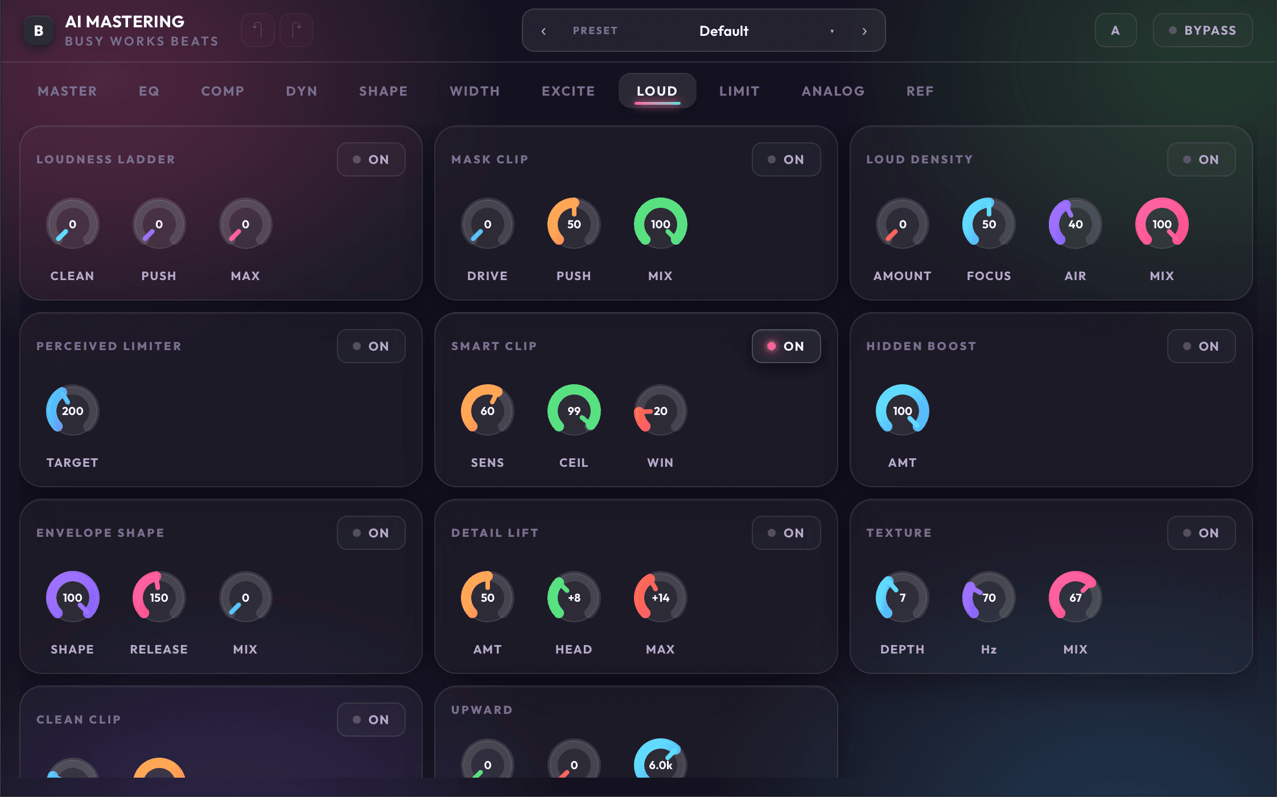The height and width of the screenshot is (797, 1277).
Task: Click Loud Density FOCUS knob
Action: [x=989, y=224]
